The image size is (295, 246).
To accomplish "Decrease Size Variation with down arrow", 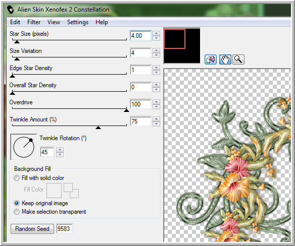I will (x=157, y=55).
